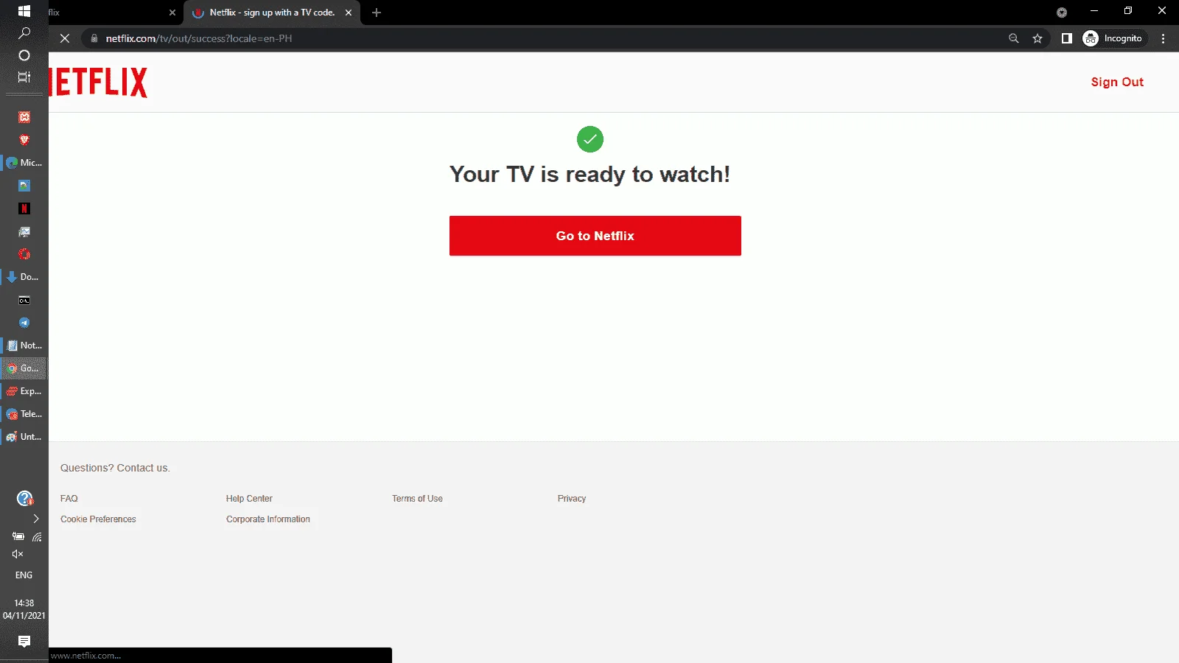Screen dimensions: 1179x663
Task: Open the Terms of Use link
Action: tap(417, 499)
